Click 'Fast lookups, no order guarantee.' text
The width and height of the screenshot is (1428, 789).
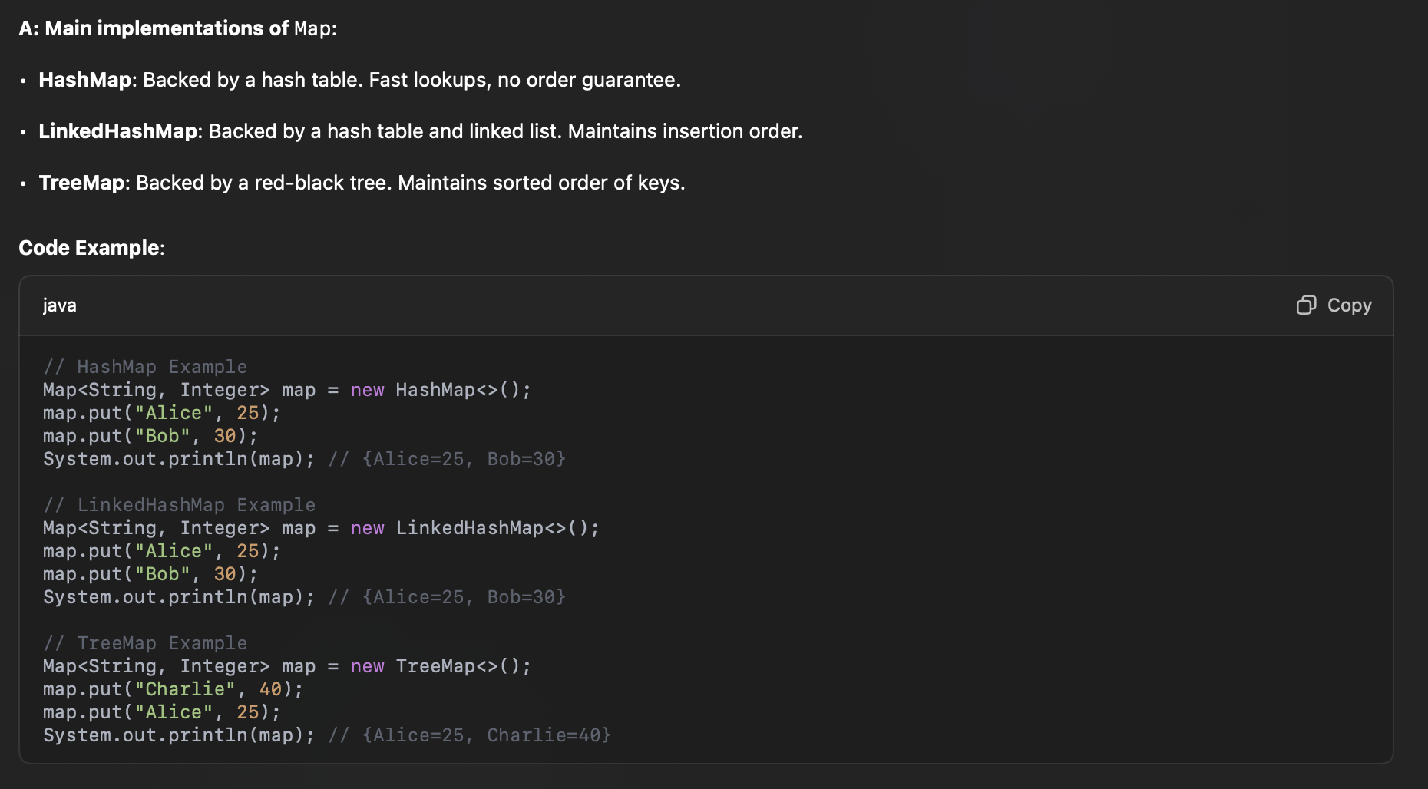(x=525, y=80)
